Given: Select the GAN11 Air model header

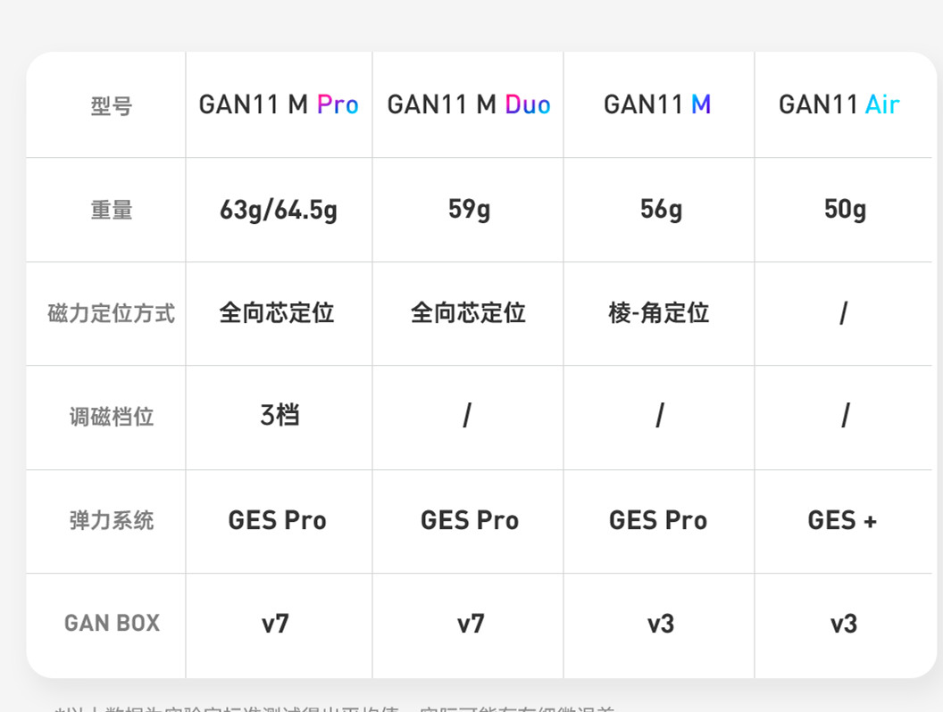Looking at the screenshot, I should [x=839, y=104].
